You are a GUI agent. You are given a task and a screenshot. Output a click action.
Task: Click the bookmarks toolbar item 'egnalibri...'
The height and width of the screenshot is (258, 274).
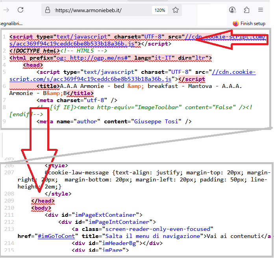point(11,23)
